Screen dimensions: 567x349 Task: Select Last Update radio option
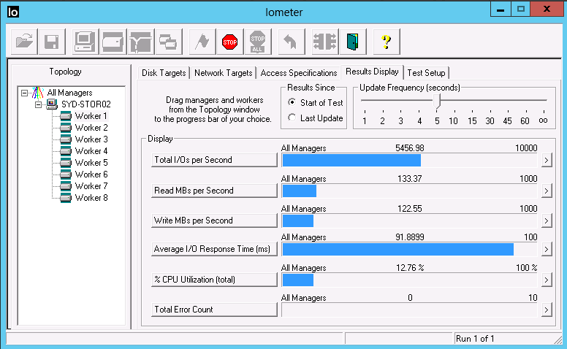coord(292,118)
